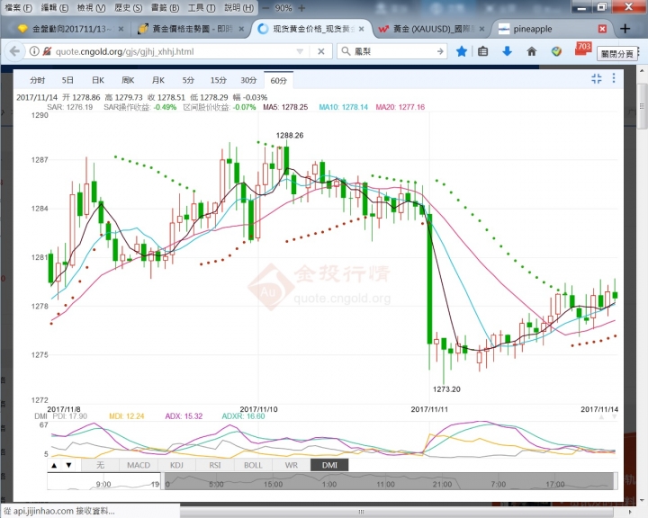
Task: Click the up triangle beside the indicator tabs
Action: click(55, 465)
